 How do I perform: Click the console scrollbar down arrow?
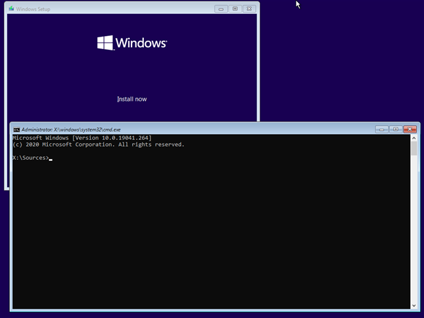[414, 306]
